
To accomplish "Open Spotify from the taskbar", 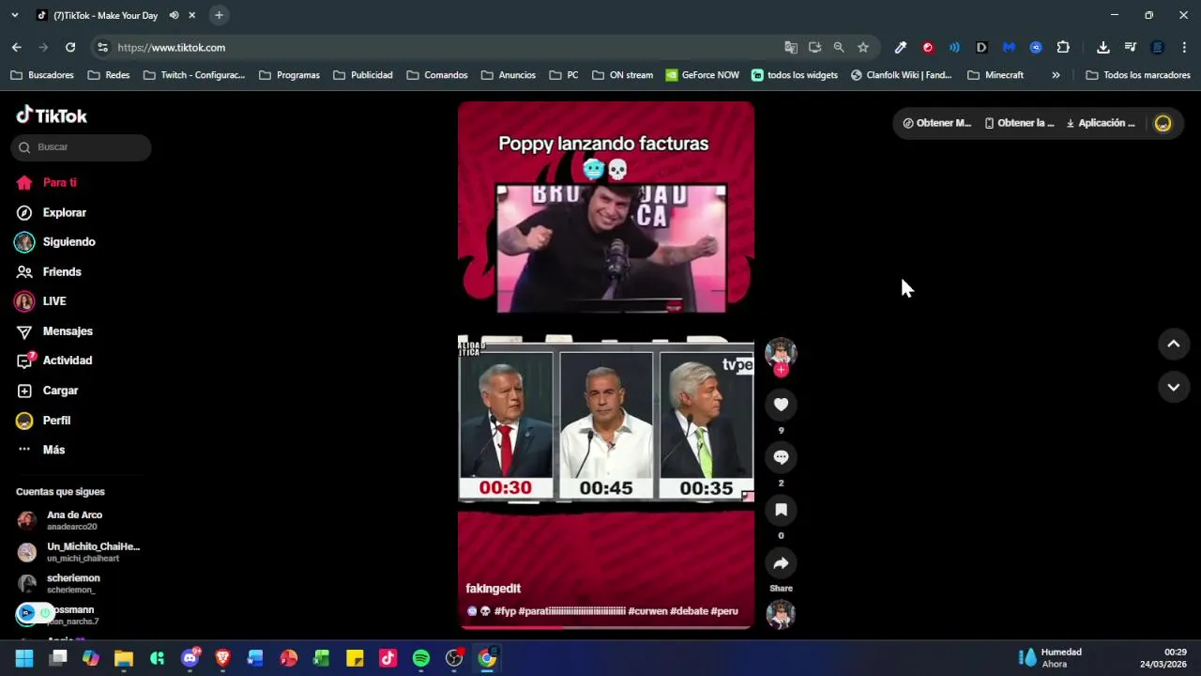I will tap(421, 658).
